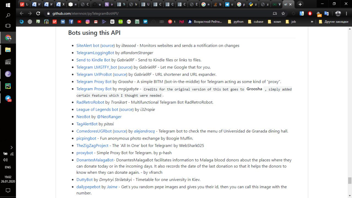The width and height of the screenshot is (352, 198).
Task: Open the Gmail bookmark
Action: click(96, 21)
